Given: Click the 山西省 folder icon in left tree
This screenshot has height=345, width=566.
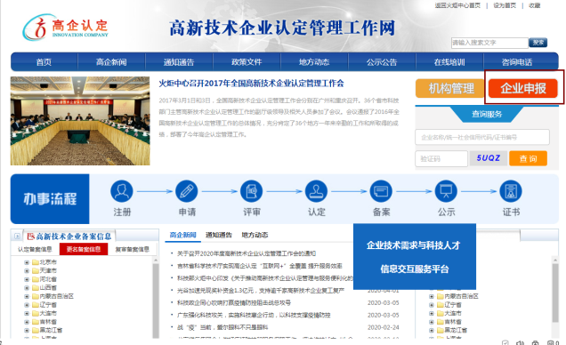Looking at the screenshot, I should click(36, 288).
